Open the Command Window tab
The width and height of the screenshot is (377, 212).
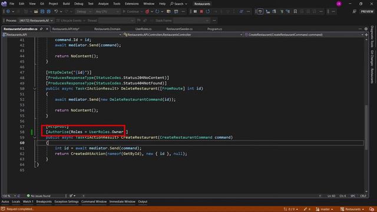94,201
